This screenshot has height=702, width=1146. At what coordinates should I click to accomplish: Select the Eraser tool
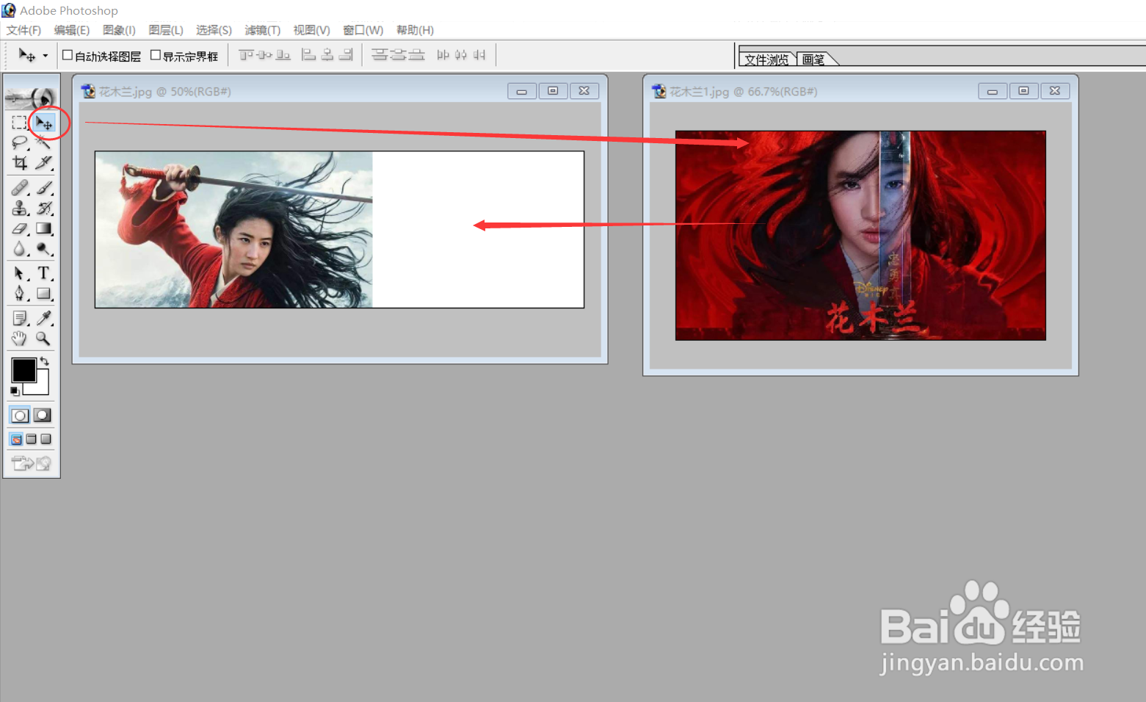[20, 229]
